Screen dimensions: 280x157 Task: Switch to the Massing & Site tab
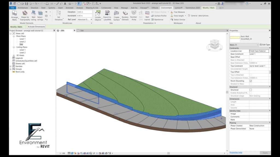pos(92,8)
